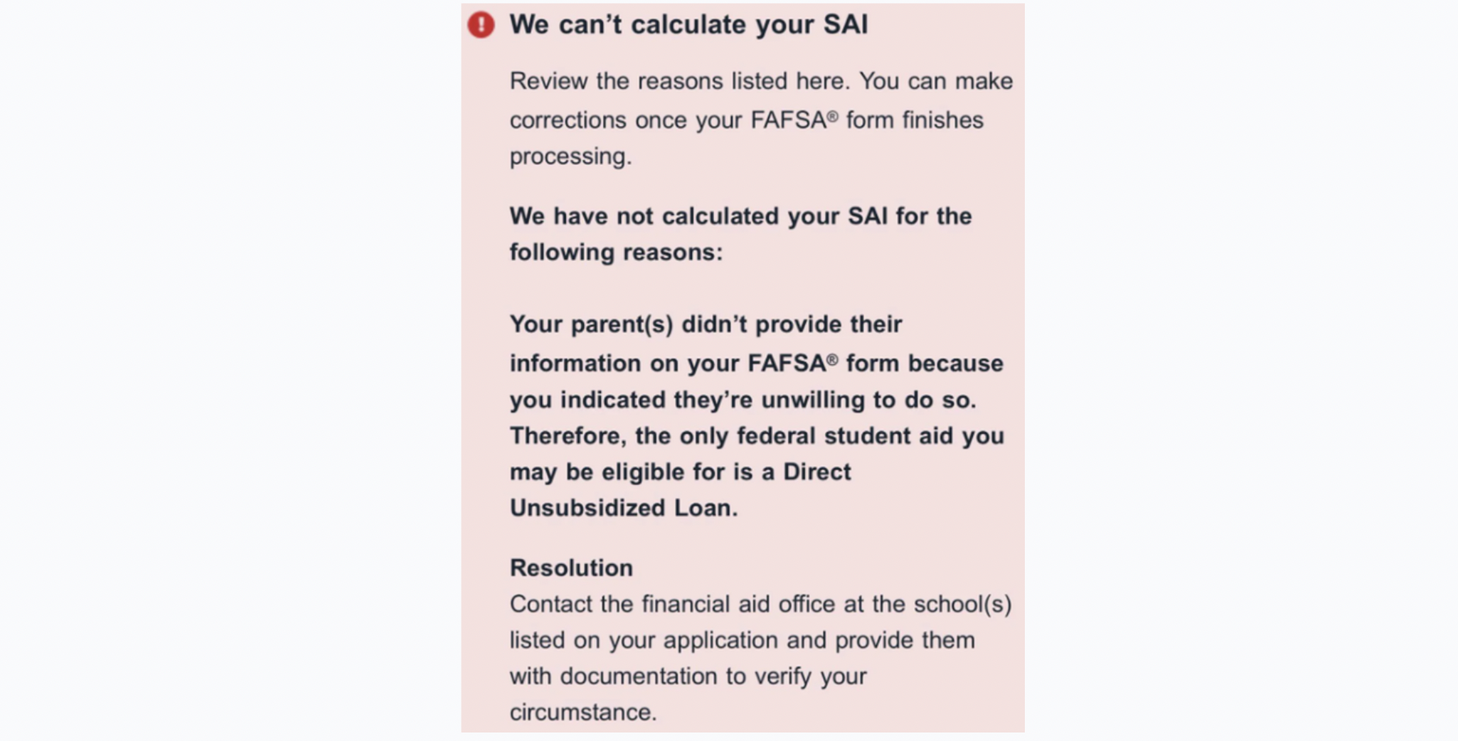Click "FAFSA" in the corrections sentence

(x=787, y=121)
